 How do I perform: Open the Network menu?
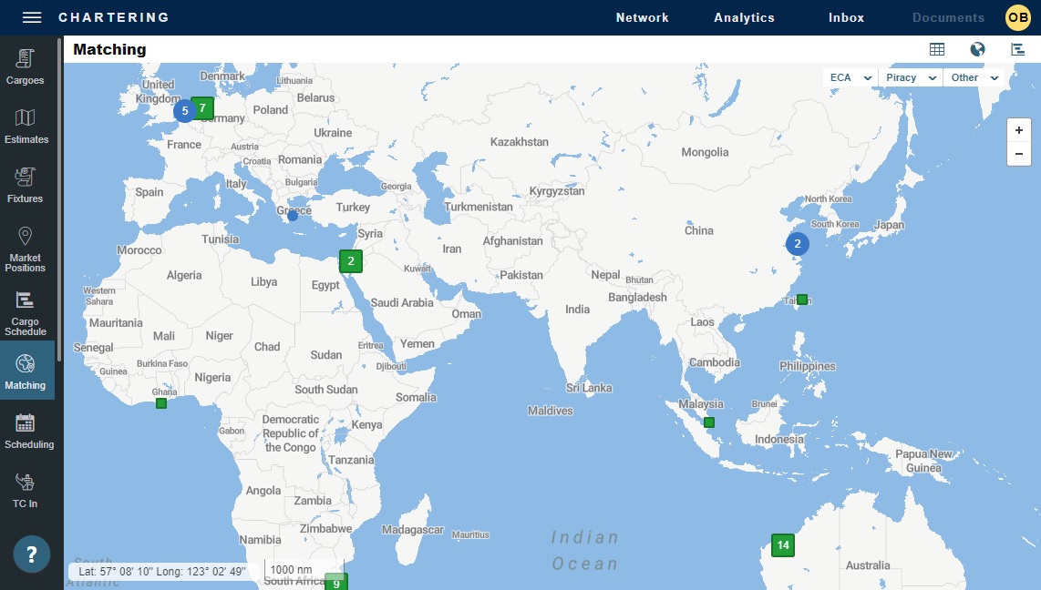642,17
